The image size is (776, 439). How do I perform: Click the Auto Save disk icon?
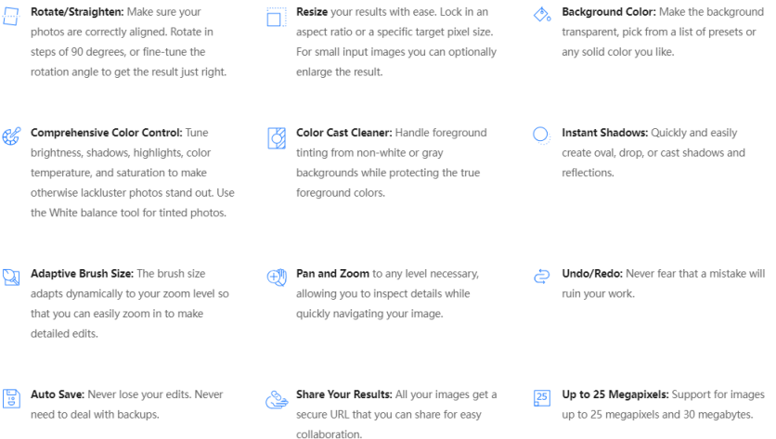10,397
